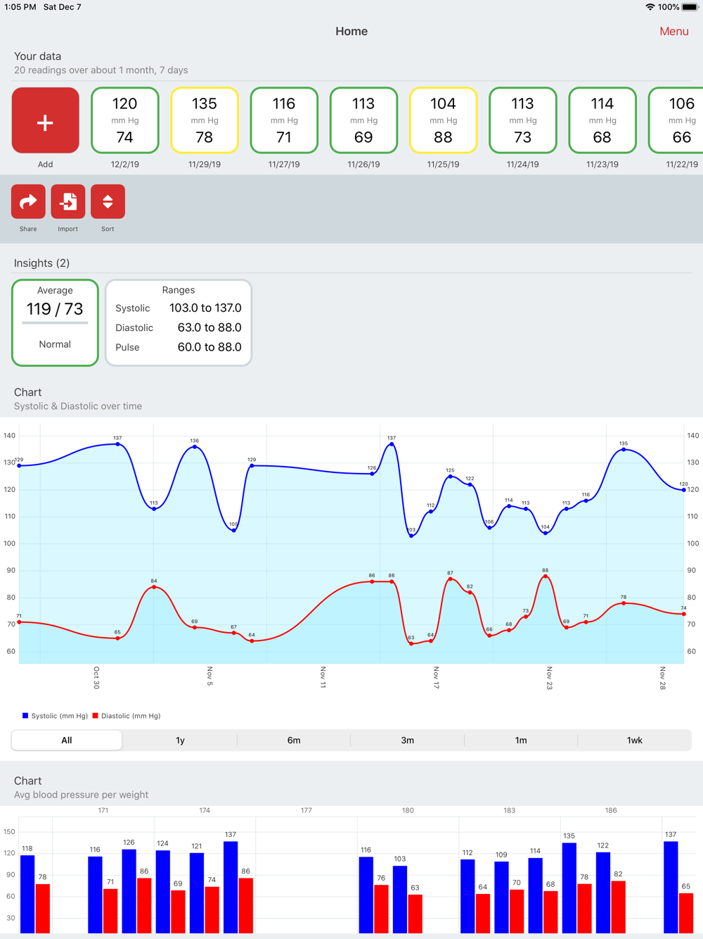Tap the 88 diastolic peak point

[x=546, y=576]
